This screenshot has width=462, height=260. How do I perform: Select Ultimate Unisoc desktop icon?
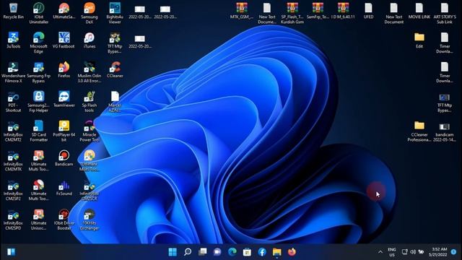tap(38, 220)
